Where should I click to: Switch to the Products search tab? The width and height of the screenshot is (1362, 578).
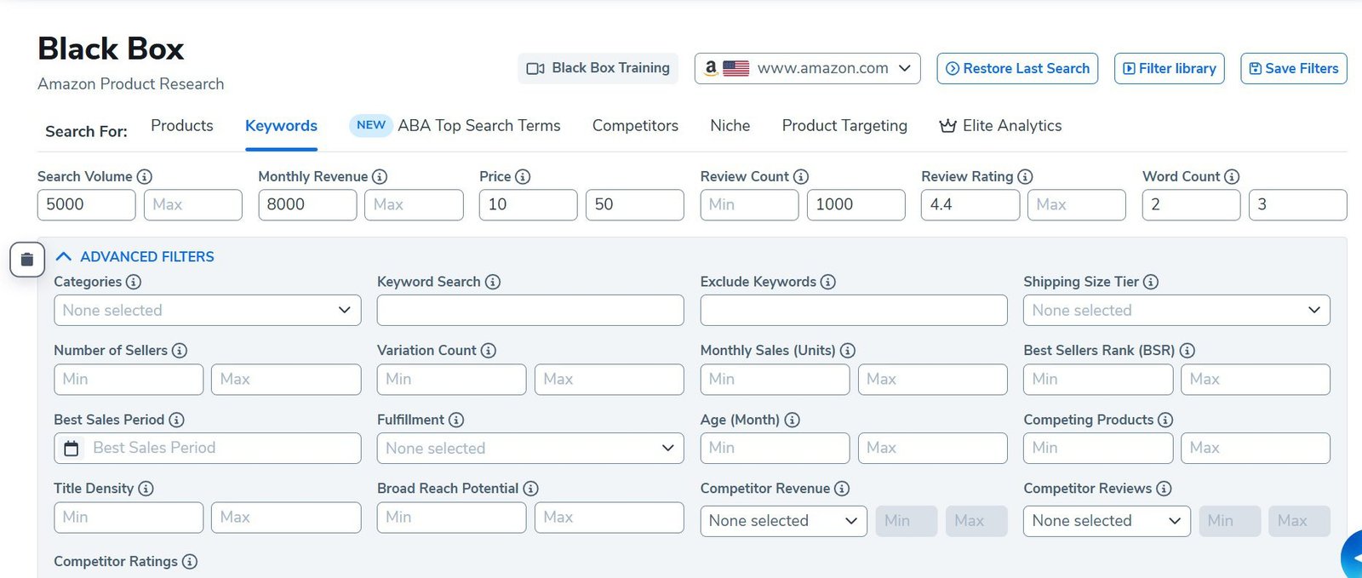(182, 126)
